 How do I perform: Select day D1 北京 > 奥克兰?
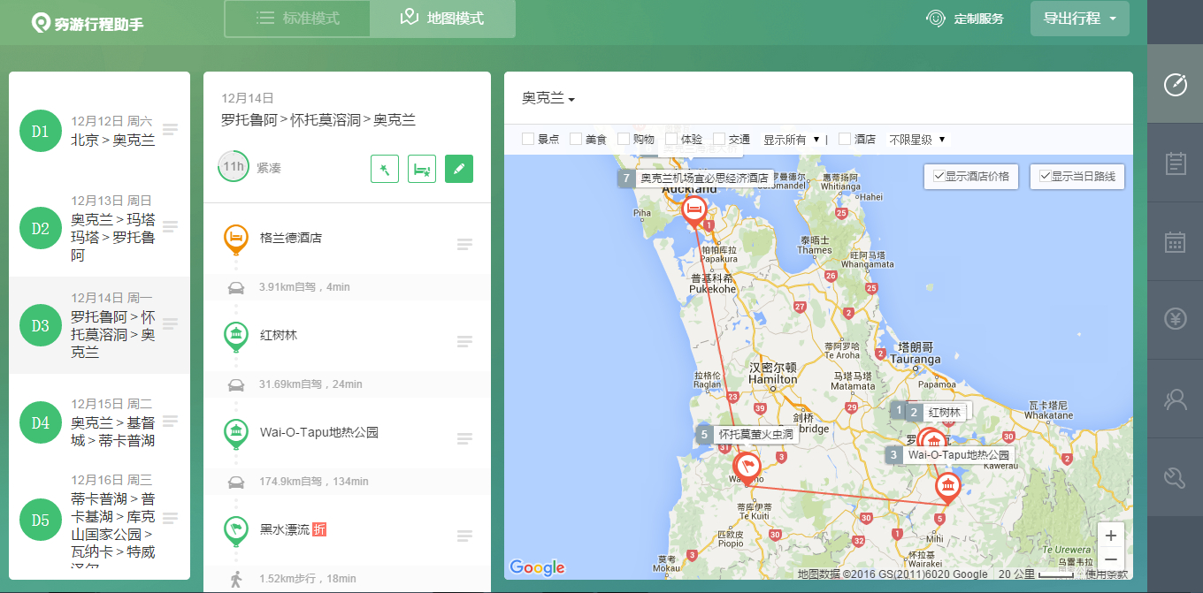point(99,131)
